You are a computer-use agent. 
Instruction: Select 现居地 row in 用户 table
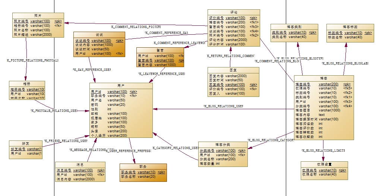[x=109, y=118]
